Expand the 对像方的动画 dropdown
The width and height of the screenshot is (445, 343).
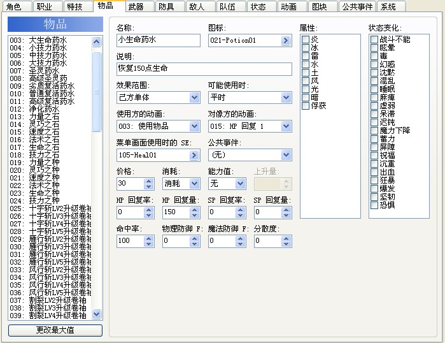(286, 126)
